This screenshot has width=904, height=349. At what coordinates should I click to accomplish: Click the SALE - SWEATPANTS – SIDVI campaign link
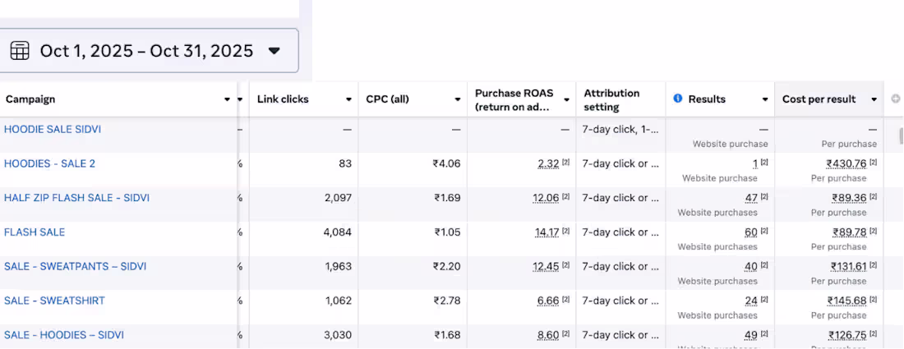[75, 266]
